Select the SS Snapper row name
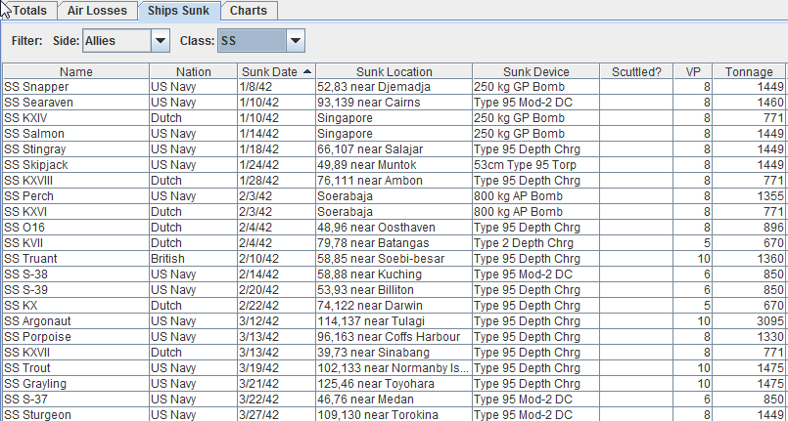The height and width of the screenshot is (421, 788). (x=76, y=87)
